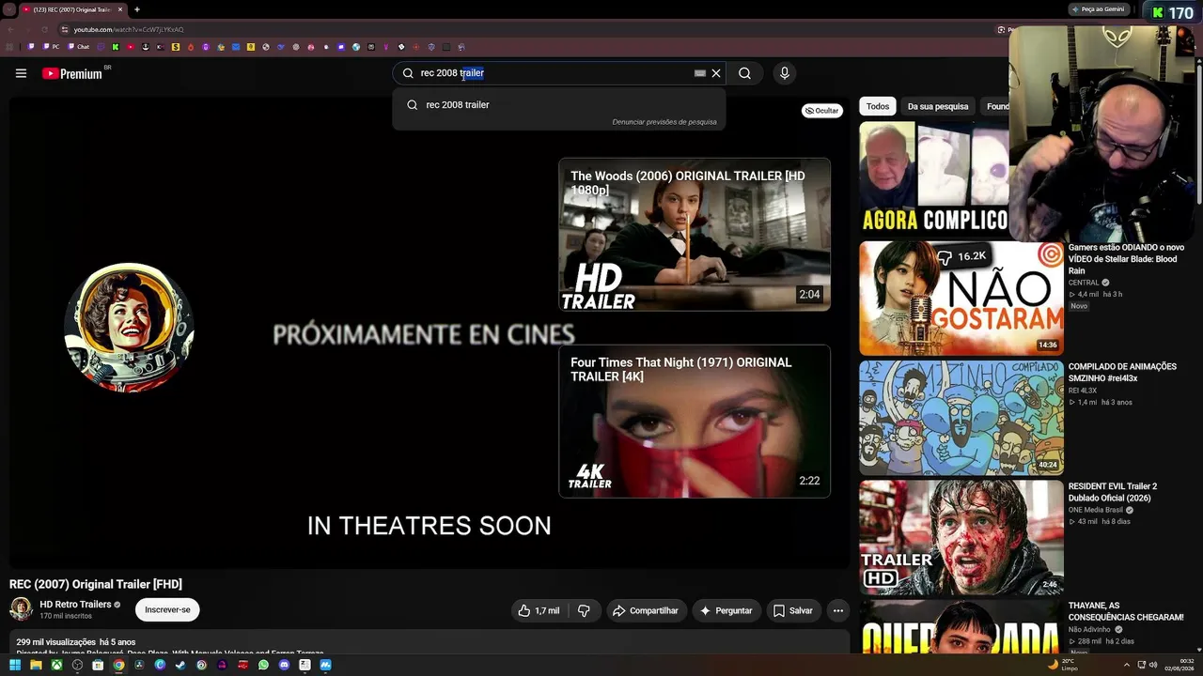Open Xbox app from taskbar

(56, 665)
